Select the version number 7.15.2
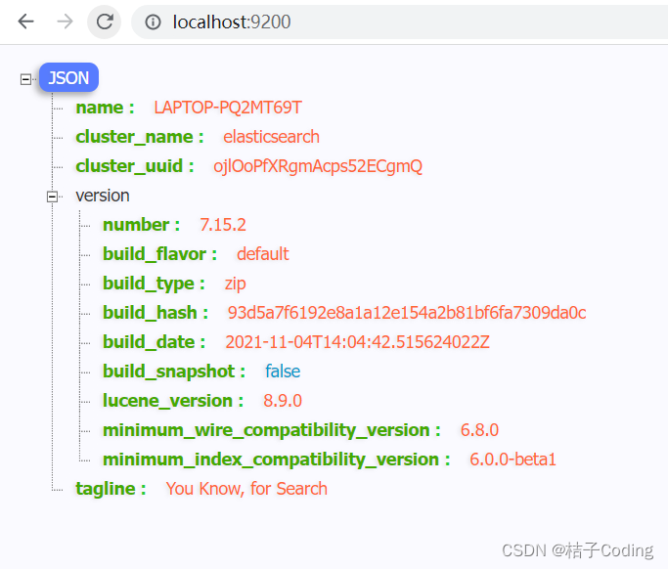Screen dimensions: 668x569 pos(223,225)
